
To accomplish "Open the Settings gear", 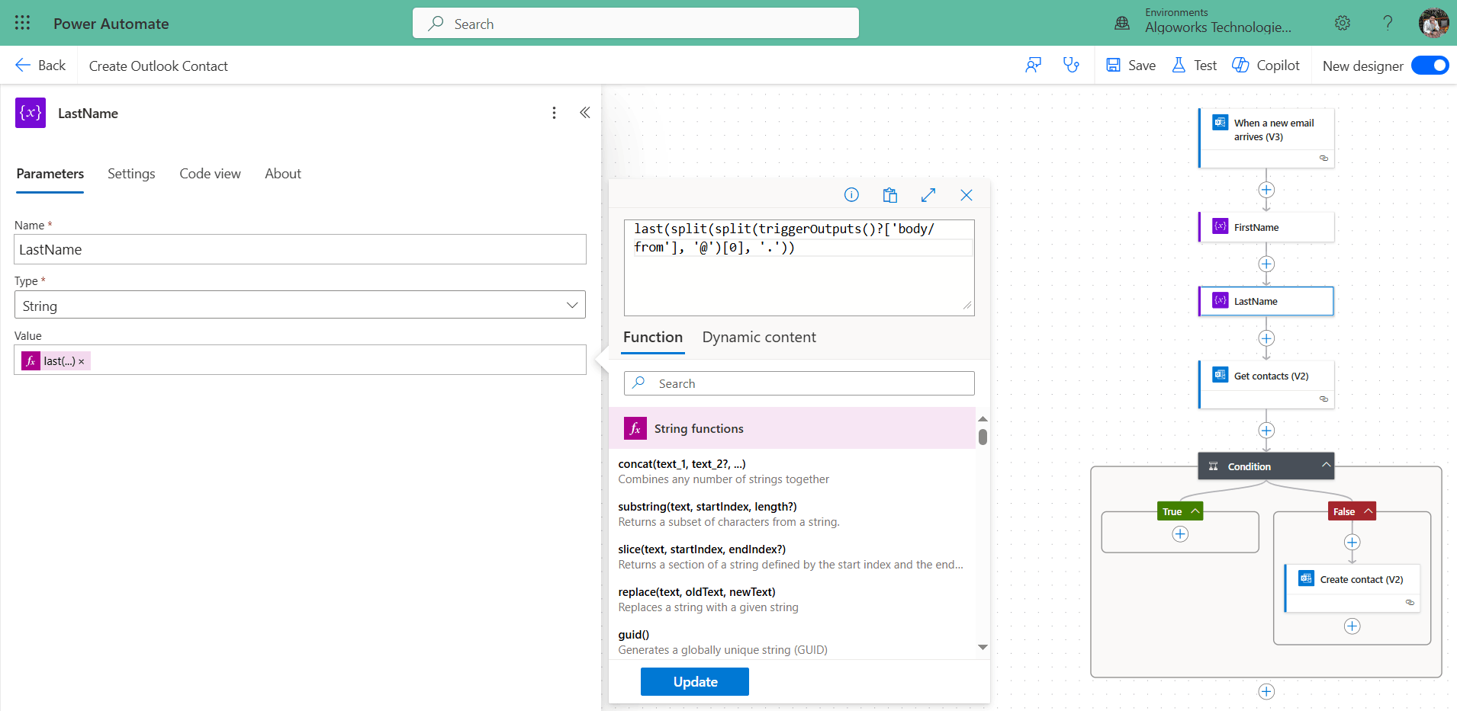I will [1343, 23].
